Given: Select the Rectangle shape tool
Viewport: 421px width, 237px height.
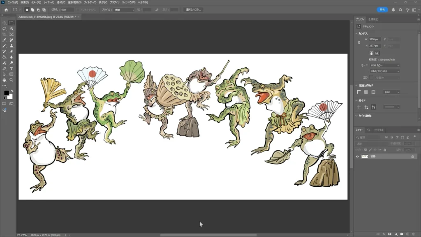Looking at the screenshot, I should tap(12, 74).
